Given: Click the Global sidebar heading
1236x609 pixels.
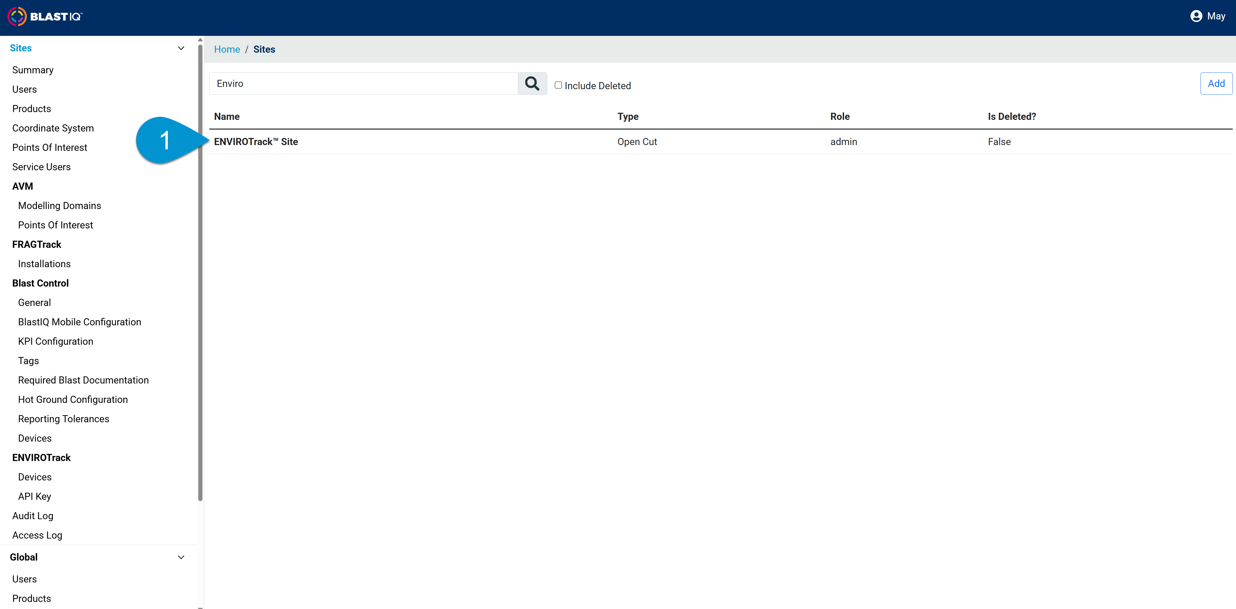Looking at the screenshot, I should pyautogui.click(x=24, y=557).
